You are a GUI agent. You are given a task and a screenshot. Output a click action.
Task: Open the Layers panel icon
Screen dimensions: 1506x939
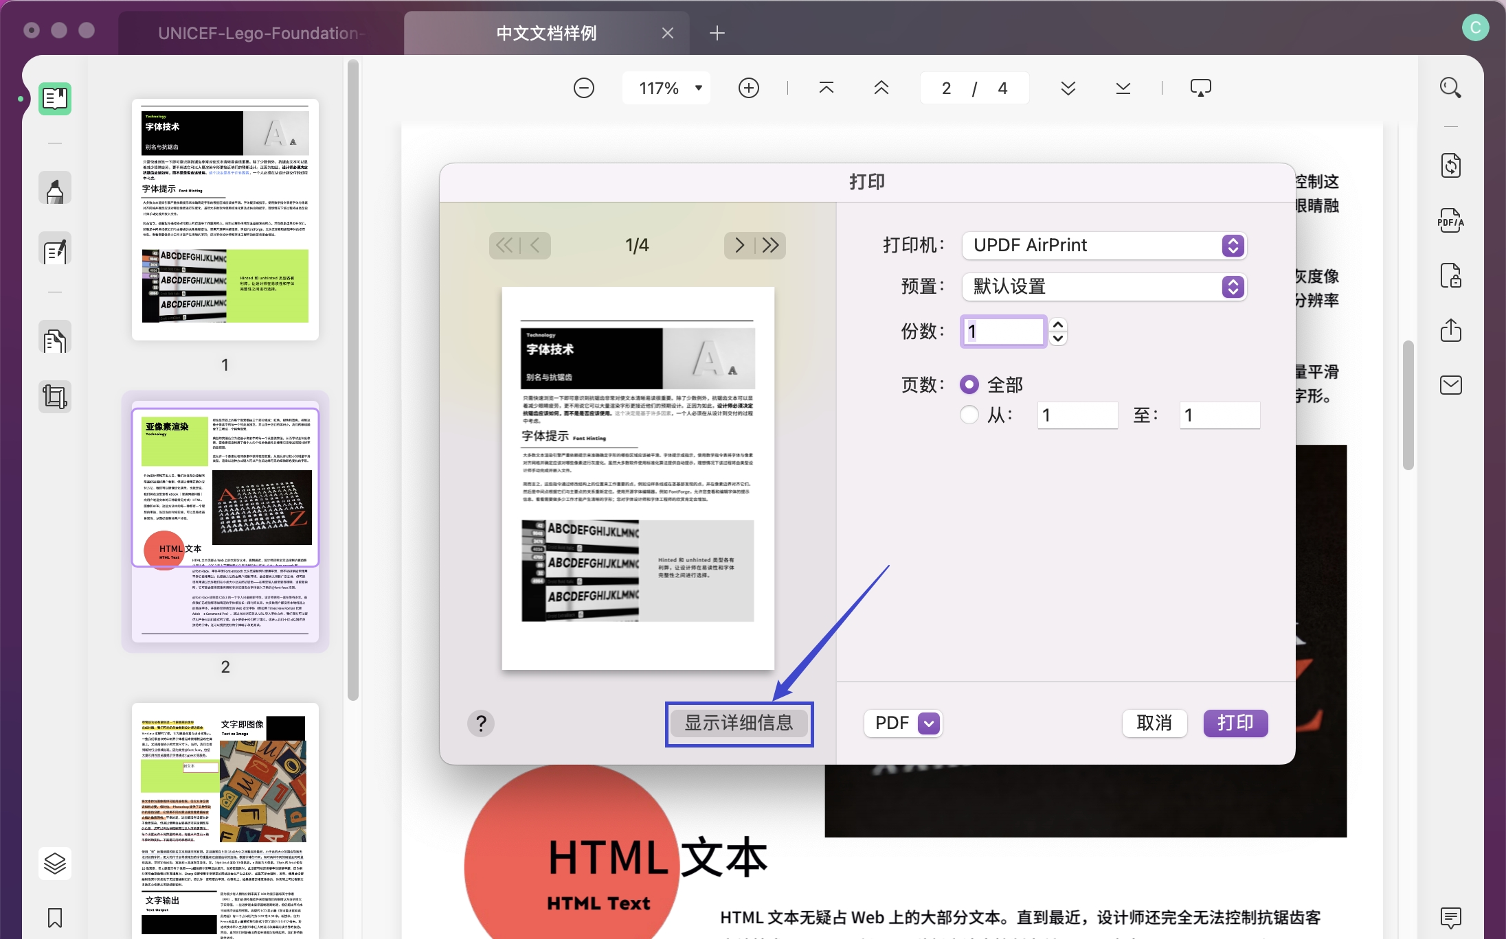pos(55,863)
